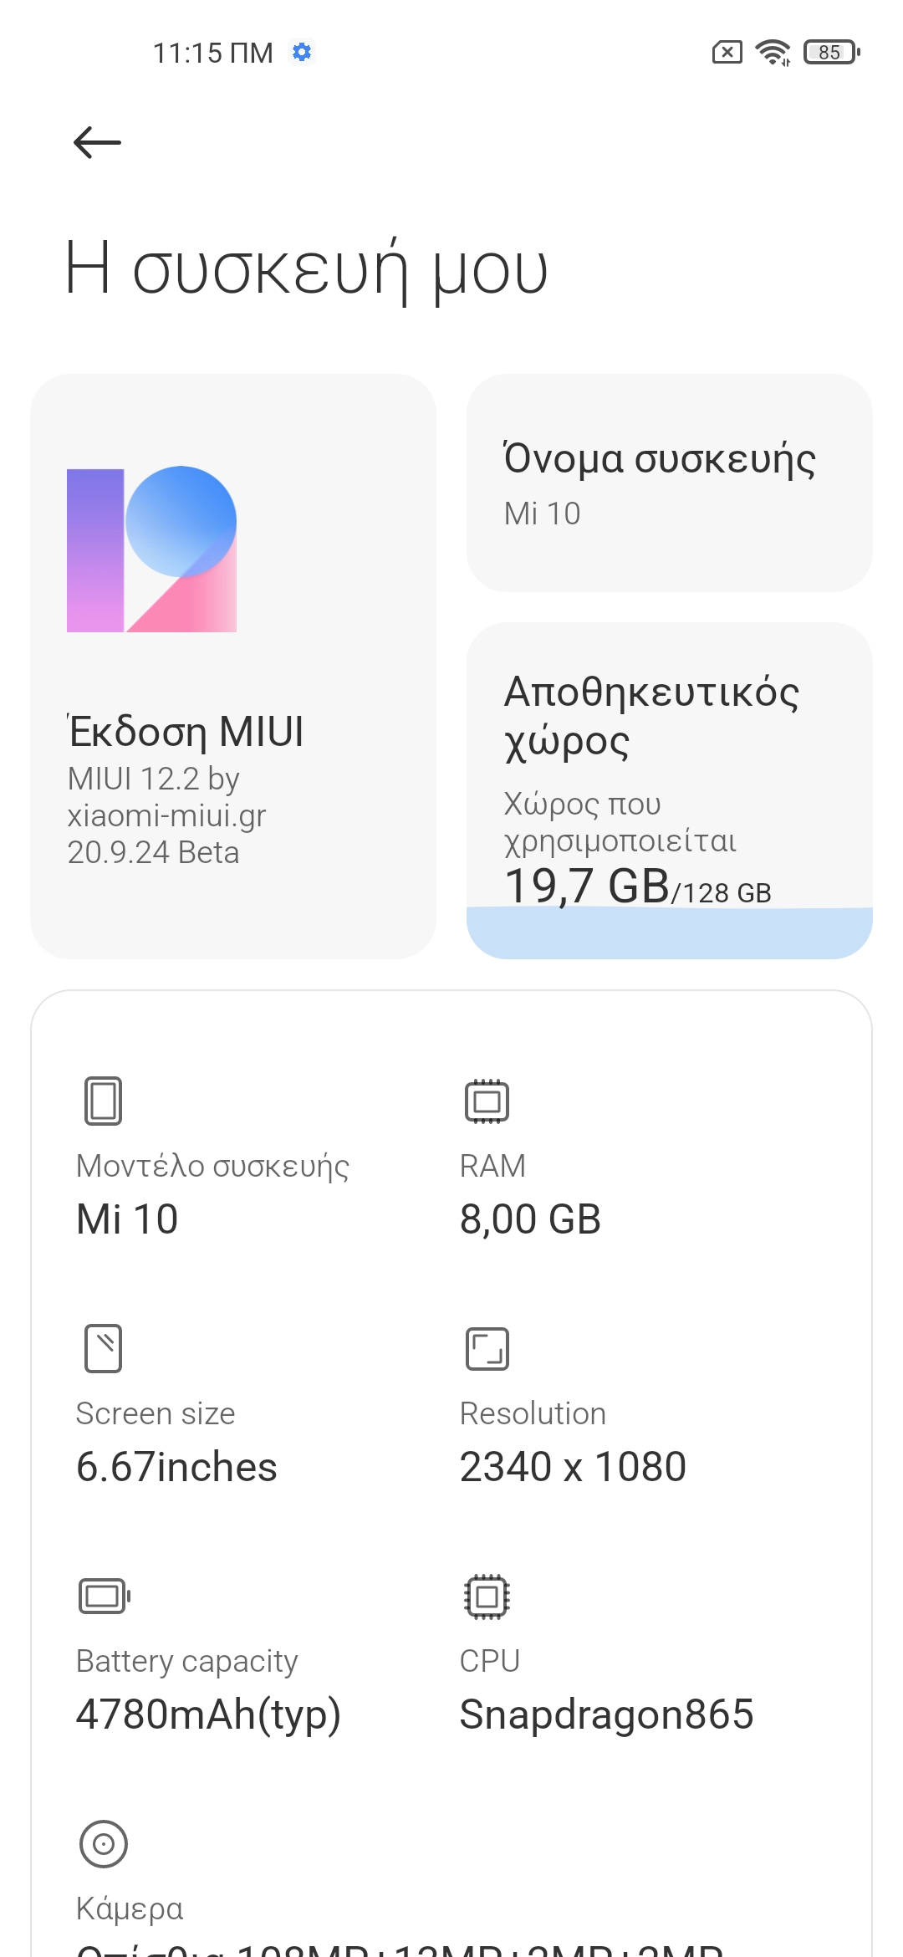Tap the Battery capacity icon

point(104,1596)
